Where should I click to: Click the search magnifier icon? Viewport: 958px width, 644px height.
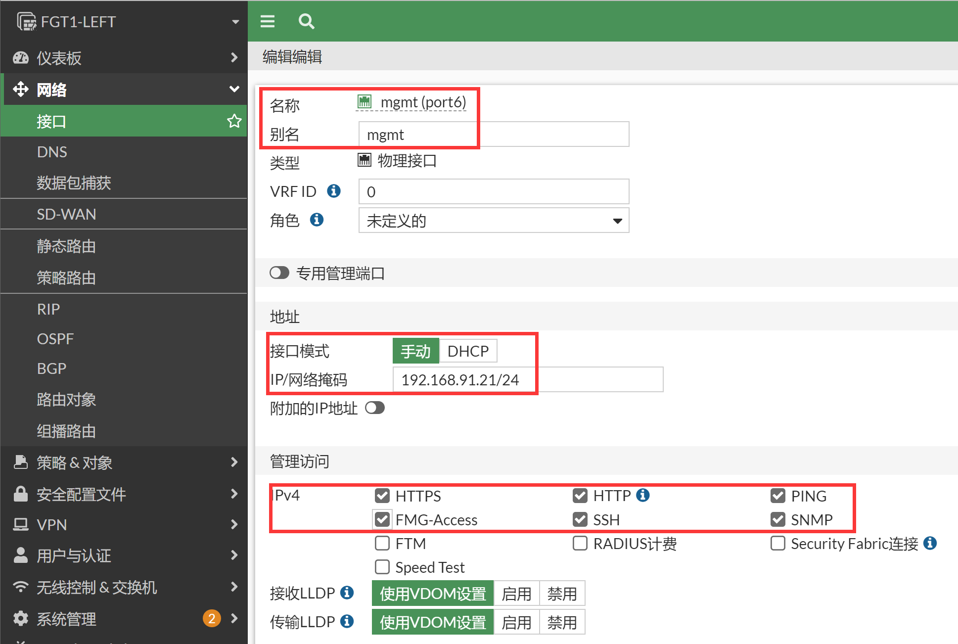click(x=306, y=21)
